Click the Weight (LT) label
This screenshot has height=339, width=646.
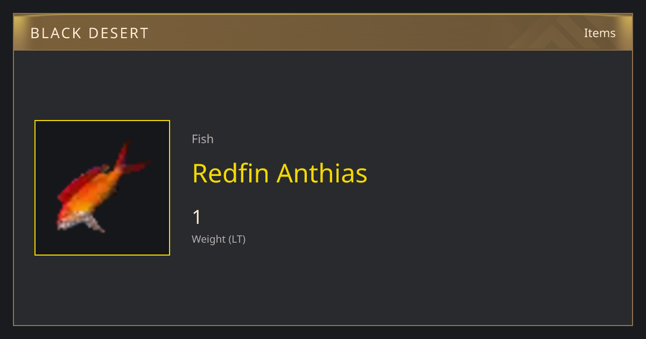[219, 239]
